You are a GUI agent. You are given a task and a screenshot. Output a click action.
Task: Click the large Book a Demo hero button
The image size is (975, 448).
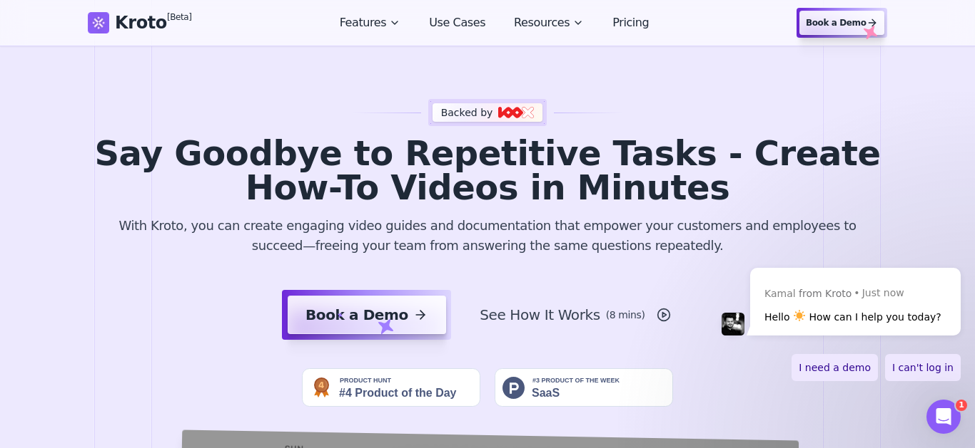pyautogui.click(x=366, y=315)
